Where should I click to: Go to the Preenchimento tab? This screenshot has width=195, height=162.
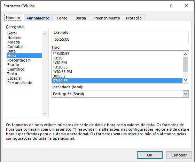click(x=107, y=18)
